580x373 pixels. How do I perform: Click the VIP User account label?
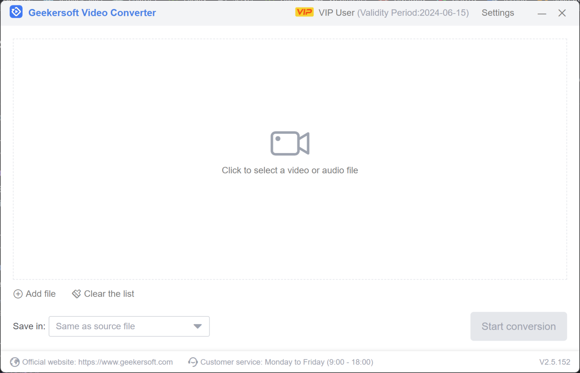(x=336, y=12)
